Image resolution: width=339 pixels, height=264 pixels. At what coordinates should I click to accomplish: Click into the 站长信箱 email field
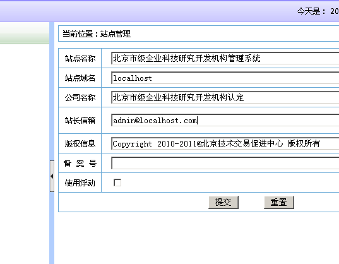click(x=225, y=120)
